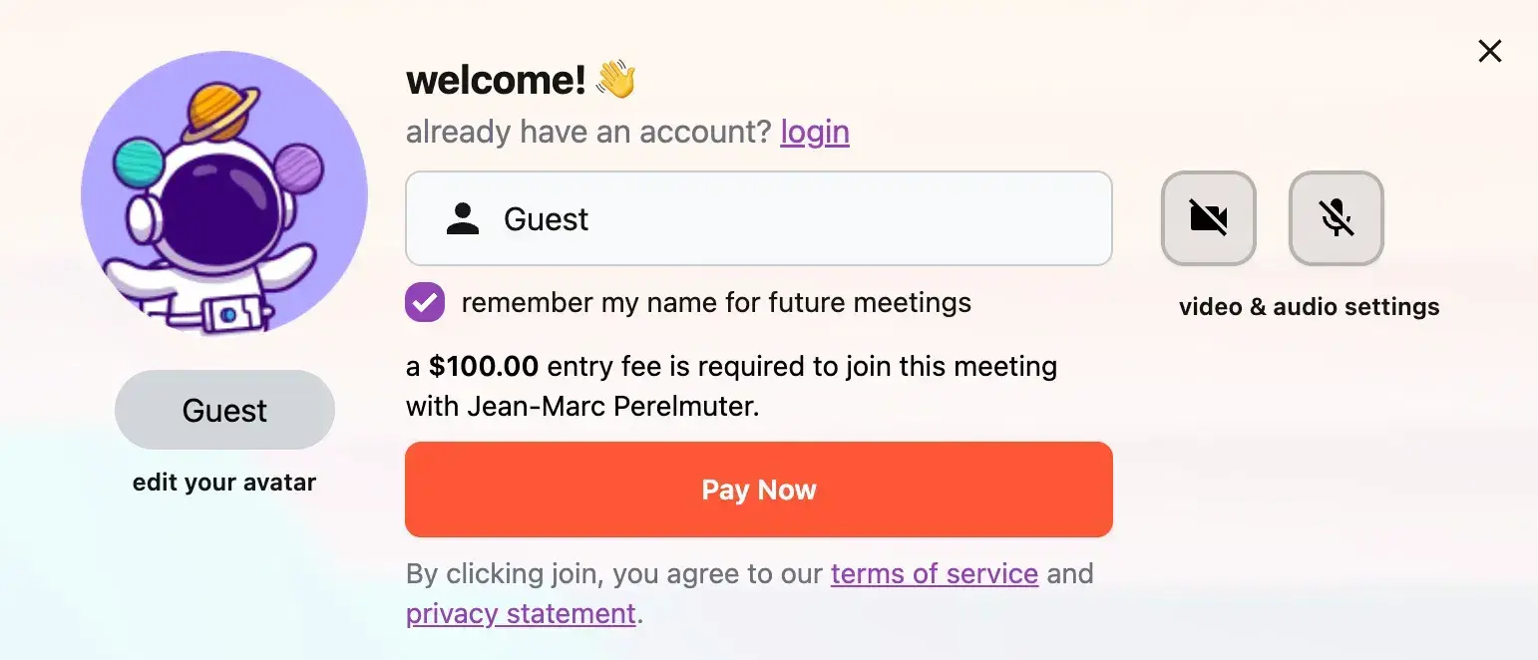Click the gray Guest pill under the avatar
This screenshot has width=1538, height=660.
point(224,410)
